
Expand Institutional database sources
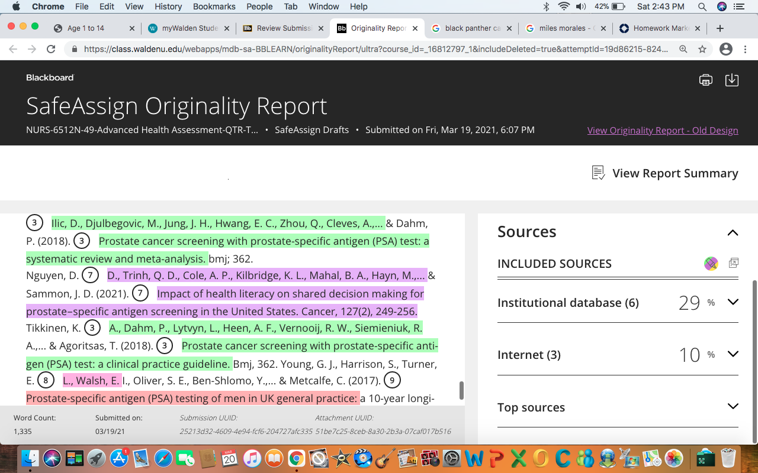tap(733, 302)
